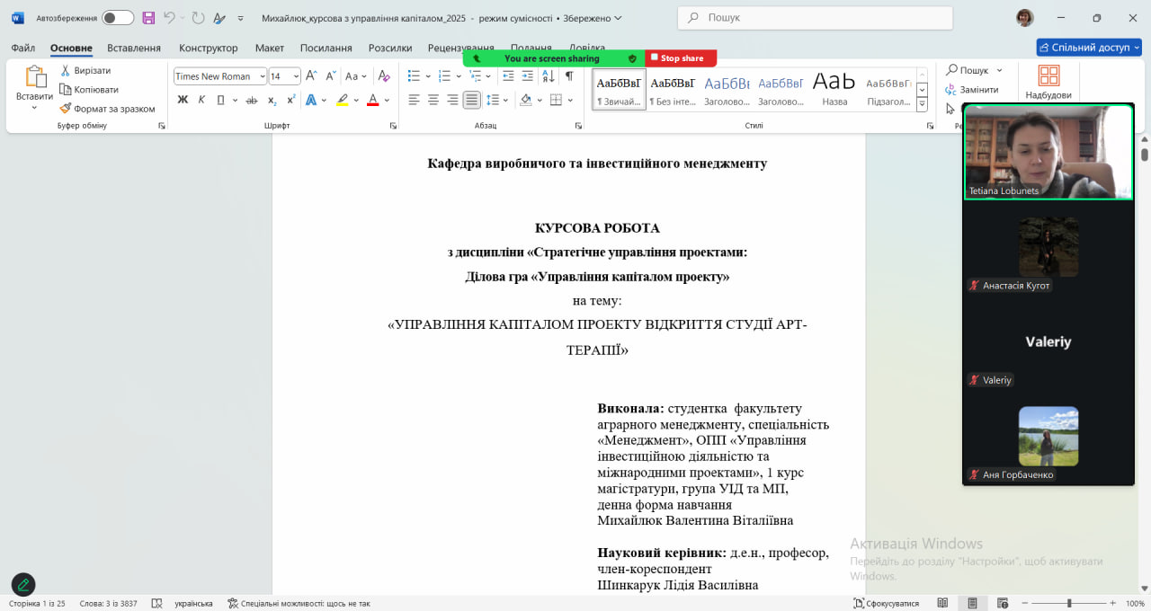Click the red Stop share button
Screen dimensions: 1151x611
click(681, 58)
